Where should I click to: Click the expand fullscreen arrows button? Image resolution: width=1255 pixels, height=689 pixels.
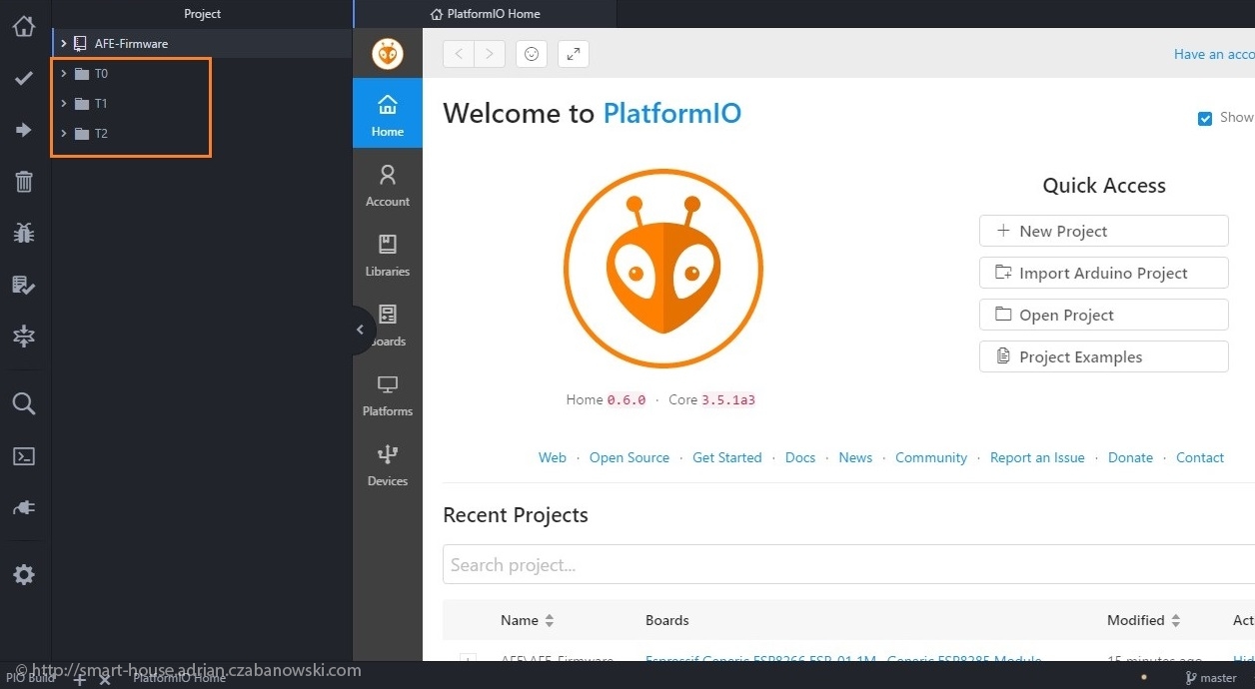pyautogui.click(x=574, y=54)
